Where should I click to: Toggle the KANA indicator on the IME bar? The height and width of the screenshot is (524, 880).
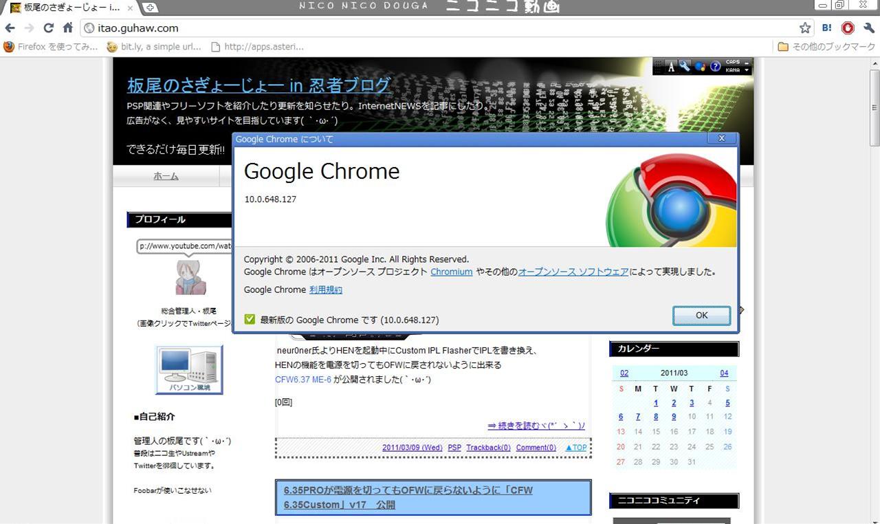coord(733,70)
